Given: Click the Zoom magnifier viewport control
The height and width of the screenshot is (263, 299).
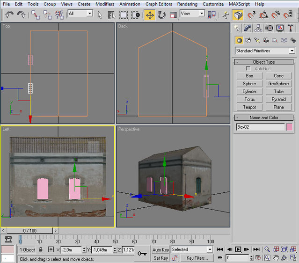Looking at the screenshot, I should click(x=267, y=250).
